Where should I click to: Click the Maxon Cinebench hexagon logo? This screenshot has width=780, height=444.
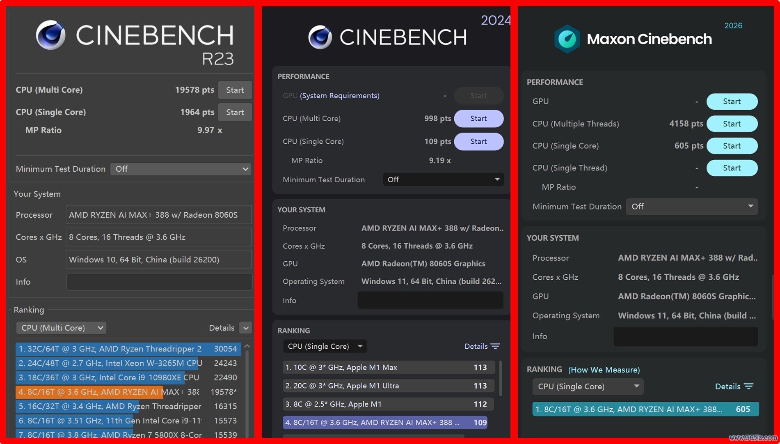[567, 39]
